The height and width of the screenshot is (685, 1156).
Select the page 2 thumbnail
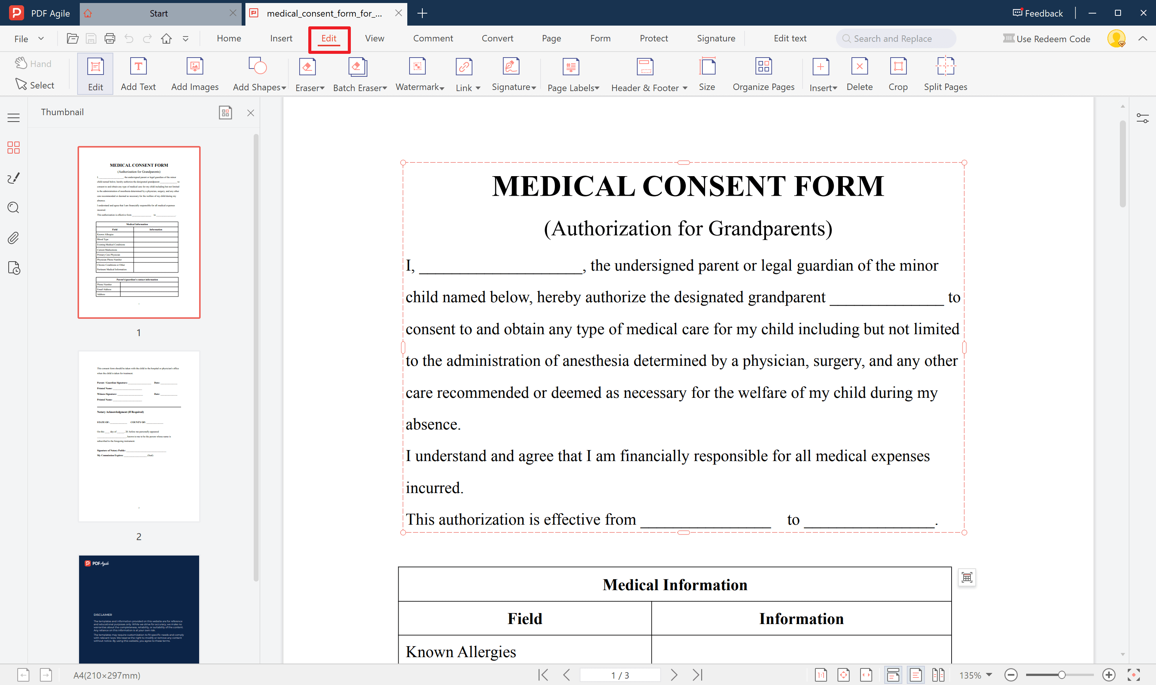[x=139, y=436]
